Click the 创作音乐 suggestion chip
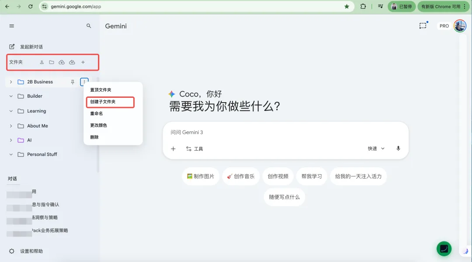The height and width of the screenshot is (262, 472). pyautogui.click(x=241, y=176)
